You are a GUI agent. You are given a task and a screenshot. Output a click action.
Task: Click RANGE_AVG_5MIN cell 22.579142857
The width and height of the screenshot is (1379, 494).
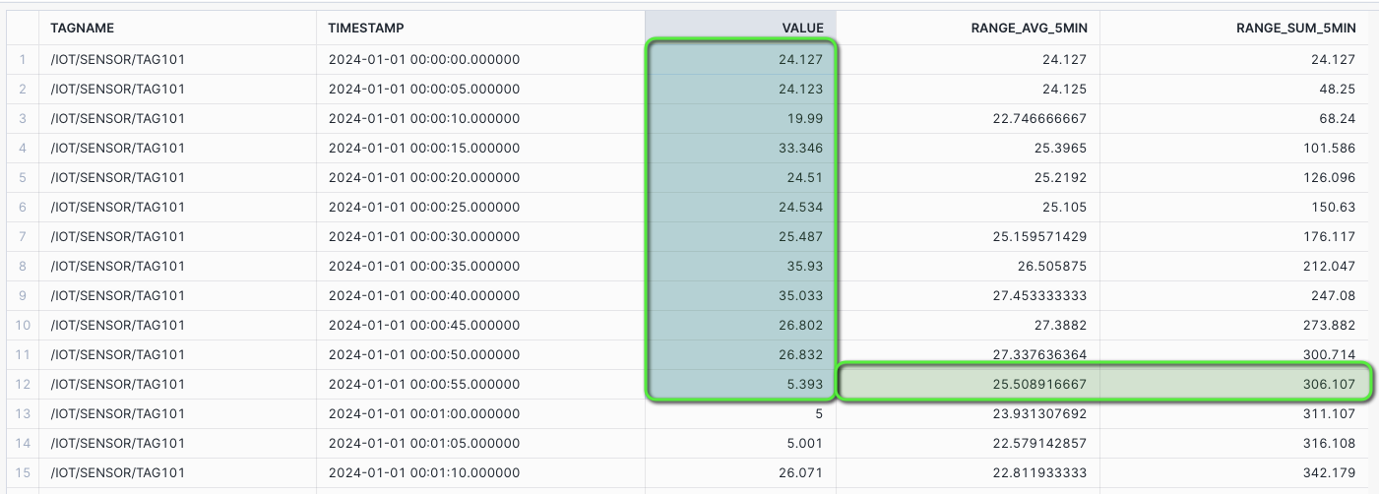coord(968,443)
